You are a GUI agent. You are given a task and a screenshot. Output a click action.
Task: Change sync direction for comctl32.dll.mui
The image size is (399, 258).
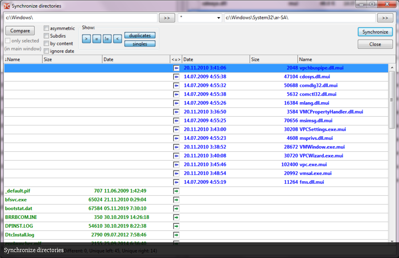point(176,94)
